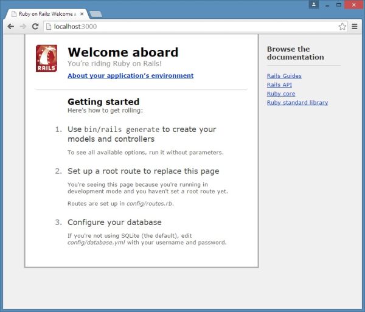Open the Rails Guides link
365x312 pixels.
(284, 76)
